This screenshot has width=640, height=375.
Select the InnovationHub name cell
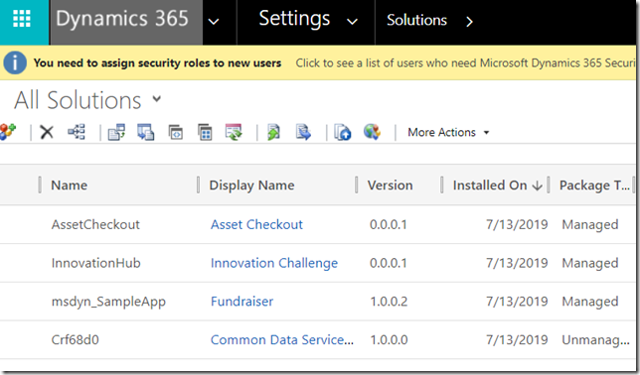tap(96, 263)
